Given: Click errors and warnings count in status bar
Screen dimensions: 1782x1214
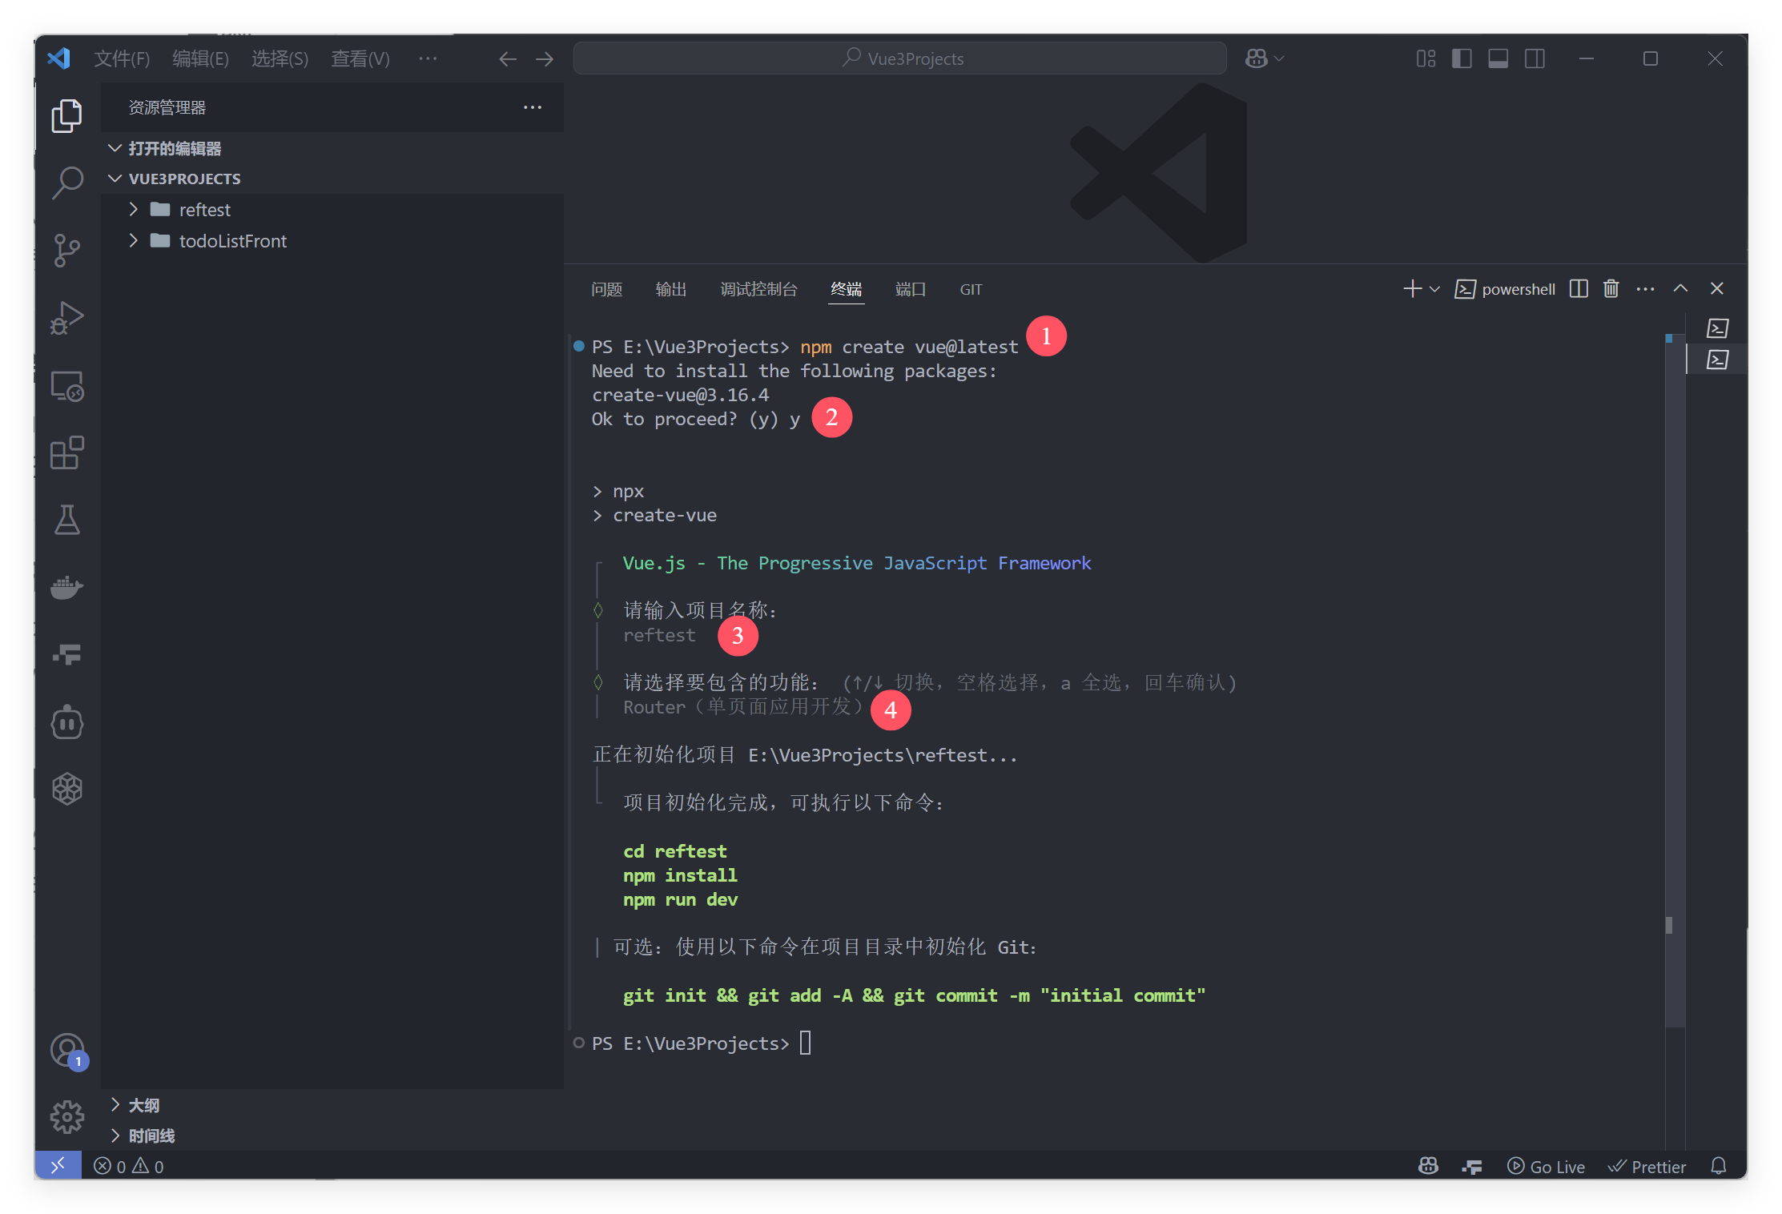Looking at the screenshot, I should (128, 1166).
